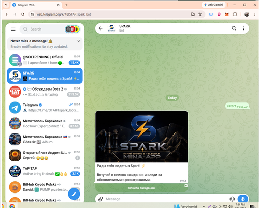Click SPARK bot avatar in chat header
259x208 pixels.
(x=111, y=28)
